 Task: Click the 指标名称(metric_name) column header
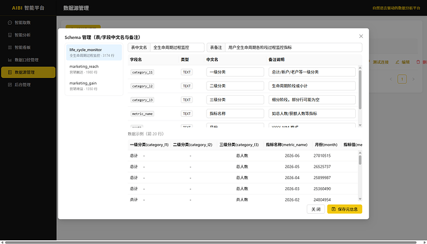click(x=287, y=145)
